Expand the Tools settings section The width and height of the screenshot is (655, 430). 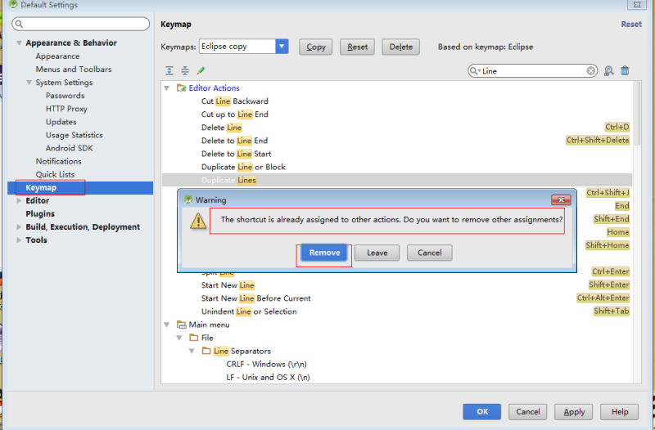click(x=19, y=240)
